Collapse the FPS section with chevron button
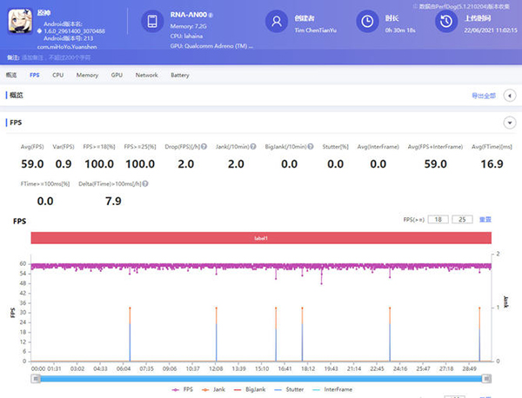The height and width of the screenshot is (398, 522). (508, 123)
